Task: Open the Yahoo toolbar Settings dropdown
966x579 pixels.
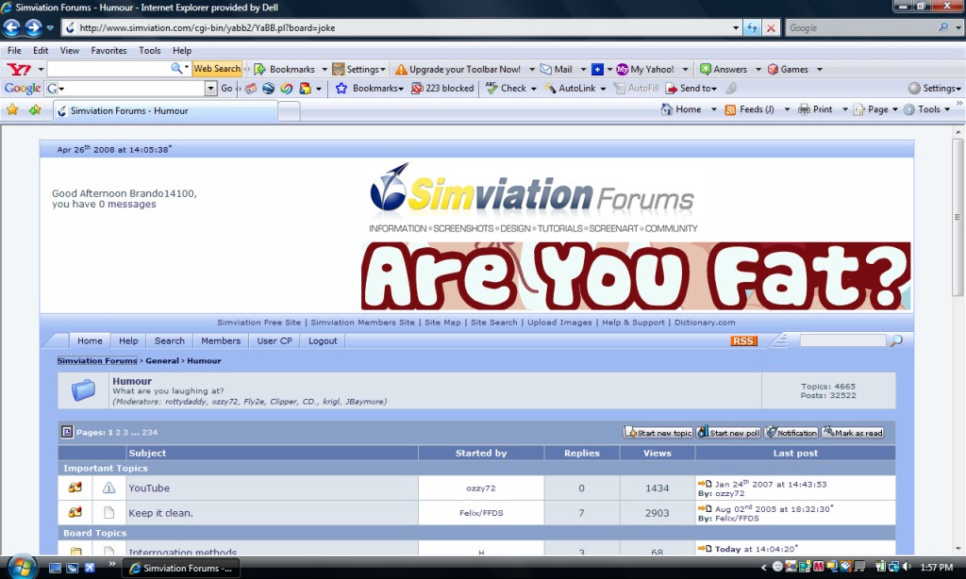Action: point(383,69)
